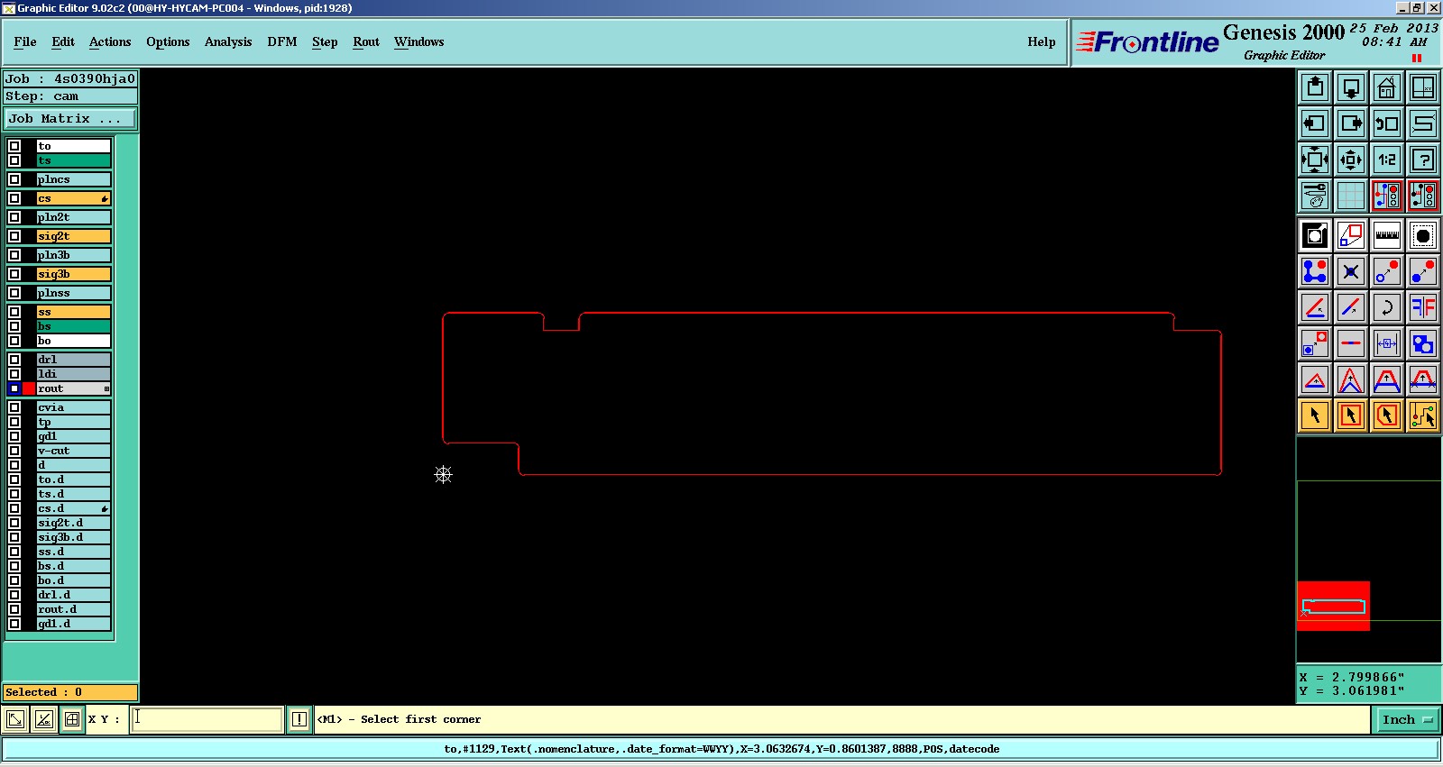
Task: Click the pan right view icon
Action: click(x=1351, y=123)
